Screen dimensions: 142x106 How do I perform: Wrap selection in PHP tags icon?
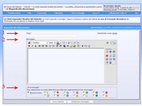89,46
